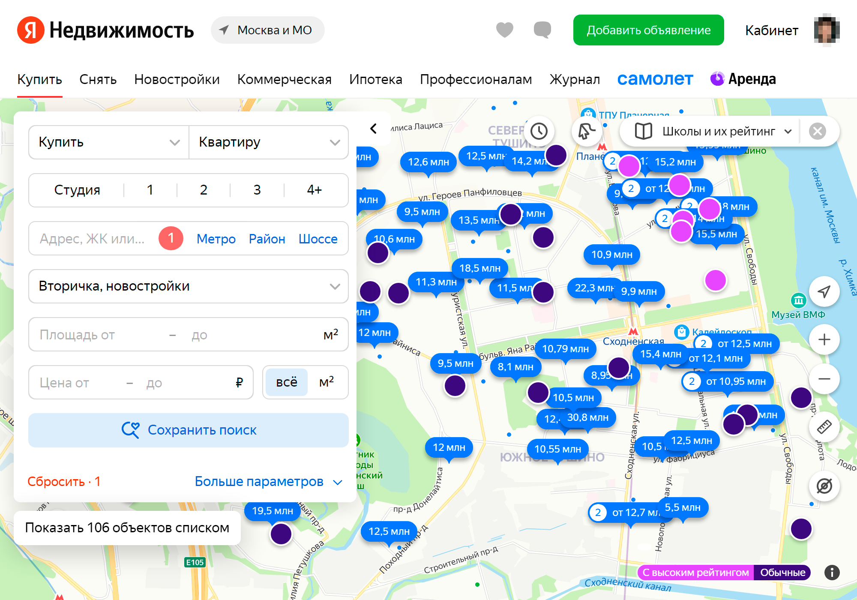857x600 pixels.
Task: Open the 30,8 млн listing marker
Action: [588, 417]
